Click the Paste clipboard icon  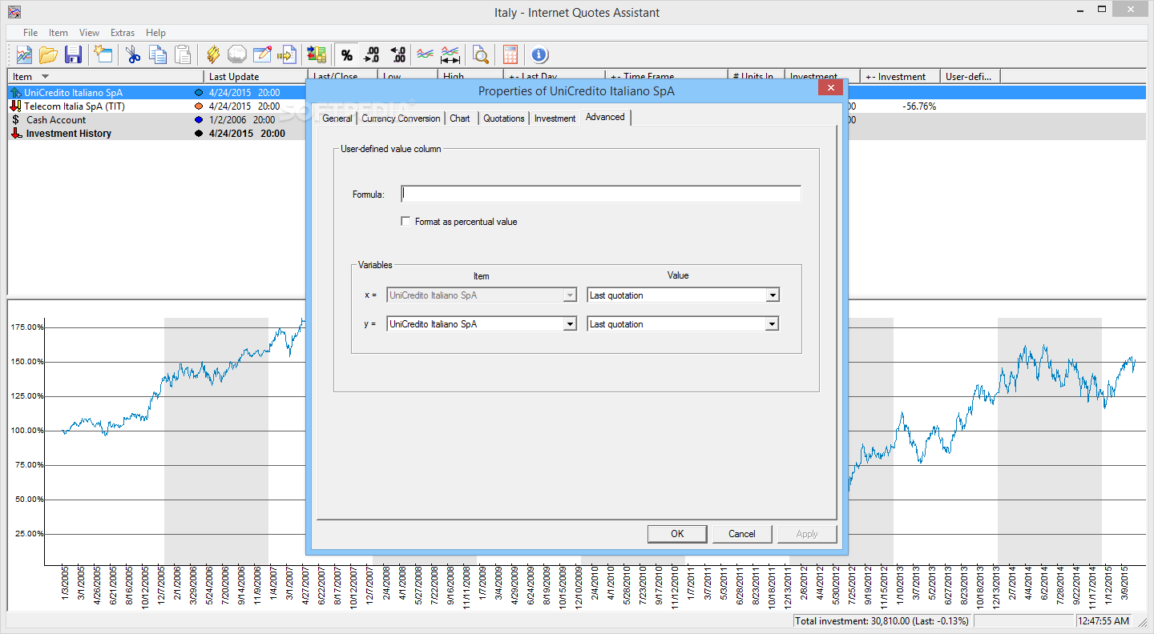[183, 54]
